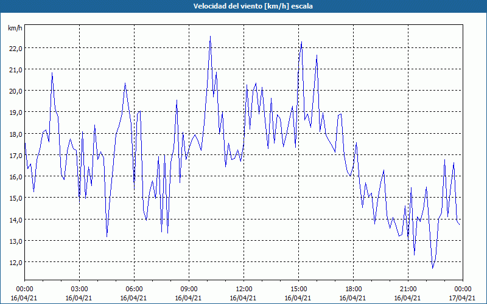
Task: Click the 21:00 time label
Action: point(408,289)
